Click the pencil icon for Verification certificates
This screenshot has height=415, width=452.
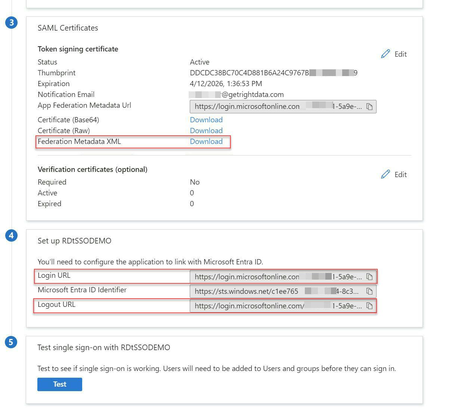(386, 175)
